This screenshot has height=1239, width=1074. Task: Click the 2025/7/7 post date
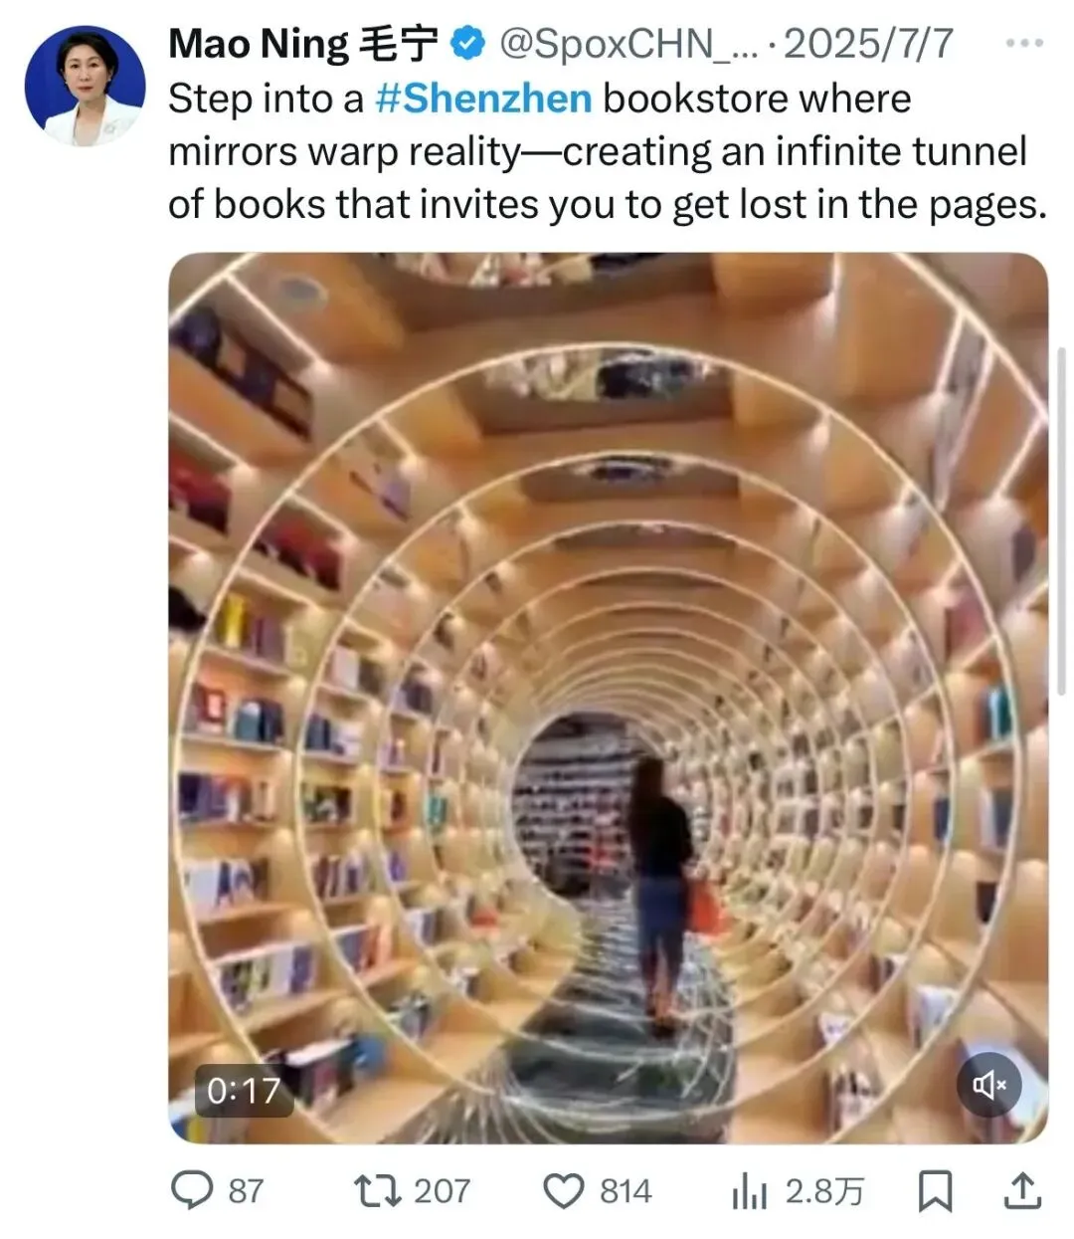point(868,44)
